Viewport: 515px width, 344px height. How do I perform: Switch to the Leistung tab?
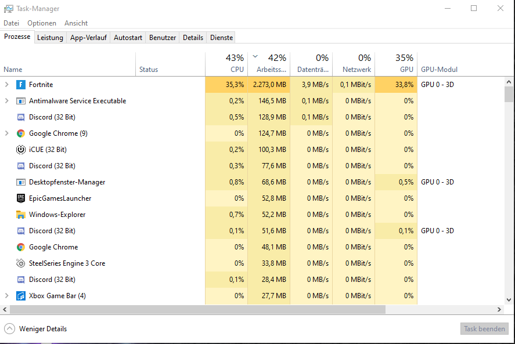pos(50,38)
